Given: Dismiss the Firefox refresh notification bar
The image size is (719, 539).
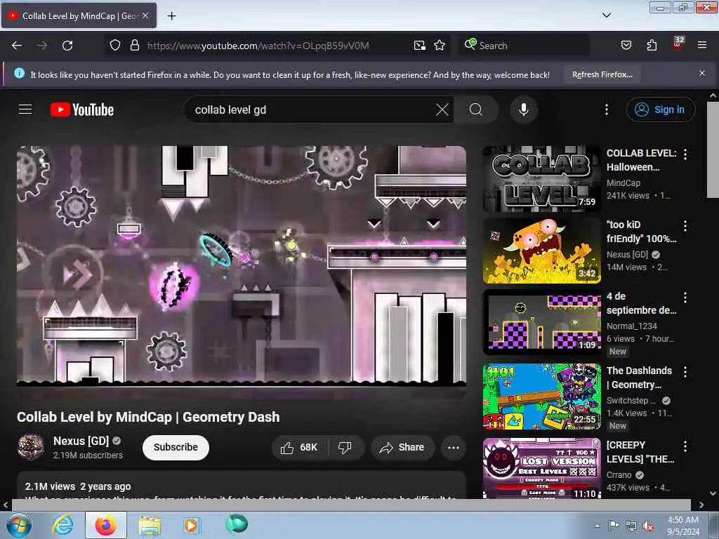Looking at the screenshot, I should [x=702, y=73].
